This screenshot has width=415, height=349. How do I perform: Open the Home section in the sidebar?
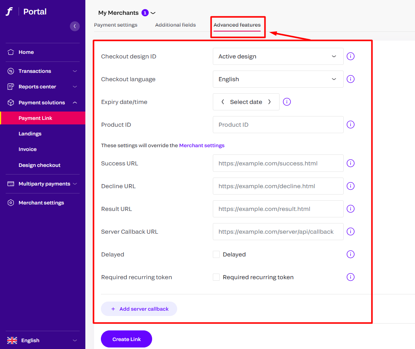(11, 52)
